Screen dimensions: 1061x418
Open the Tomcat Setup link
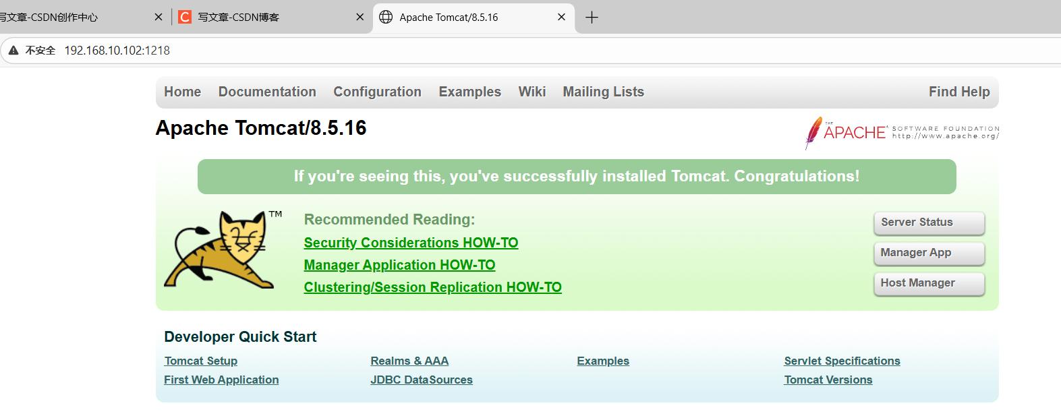(x=201, y=361)
